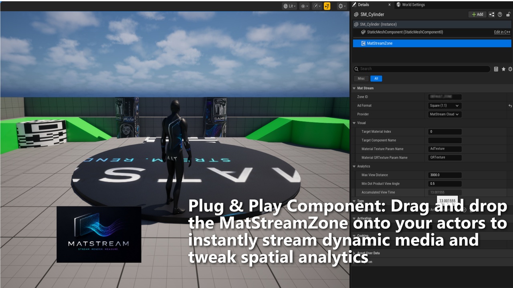
Task: Click the Edit in C++ link
Action: (x=502, y=32)
